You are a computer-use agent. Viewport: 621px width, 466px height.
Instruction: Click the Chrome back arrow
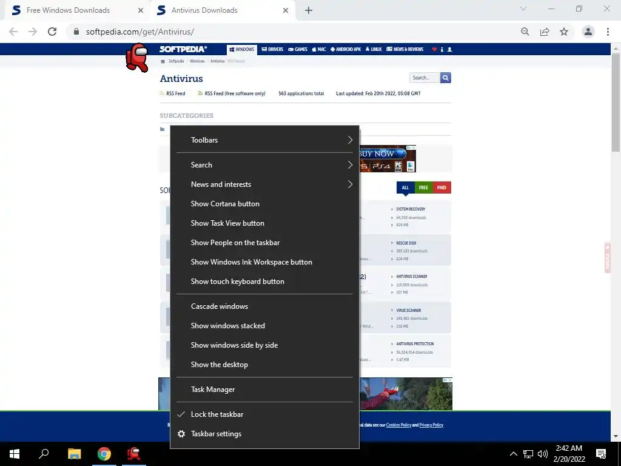(x=13, y=32)
